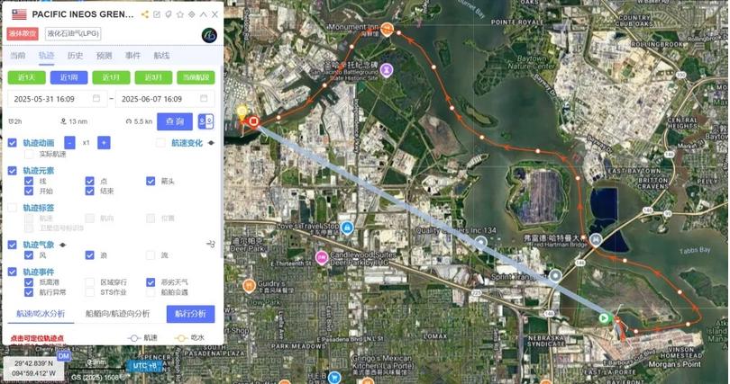Open the 船艏向/航迹向分析 tab
Image resolution: width=730 pixels, height=384 pixels.
pyautogui.click(x=118, y=314)
